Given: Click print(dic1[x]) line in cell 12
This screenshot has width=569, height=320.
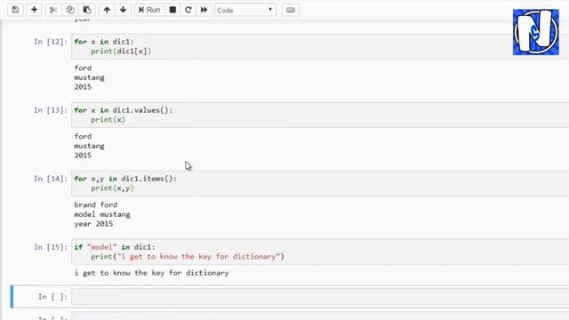Looking at the screenshot, I should 121,52.
